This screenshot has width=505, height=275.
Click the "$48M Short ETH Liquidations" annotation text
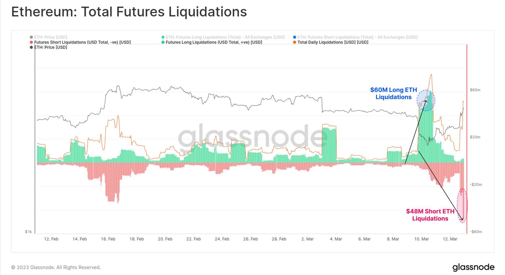point(430,215)
